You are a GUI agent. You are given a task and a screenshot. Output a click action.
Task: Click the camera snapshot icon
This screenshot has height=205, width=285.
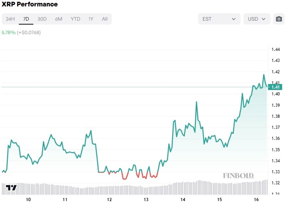279,19
